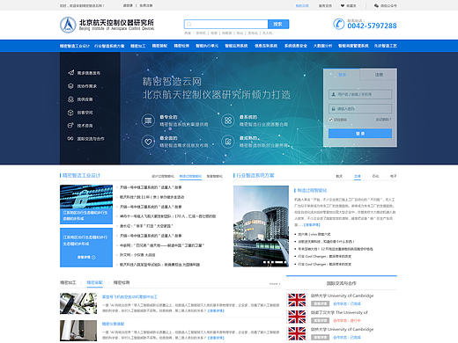Click the circled edit icon for 最成熟的
The height and width of the screenshot is (343, 458).
pyautogui.click(x=228, y=142)
